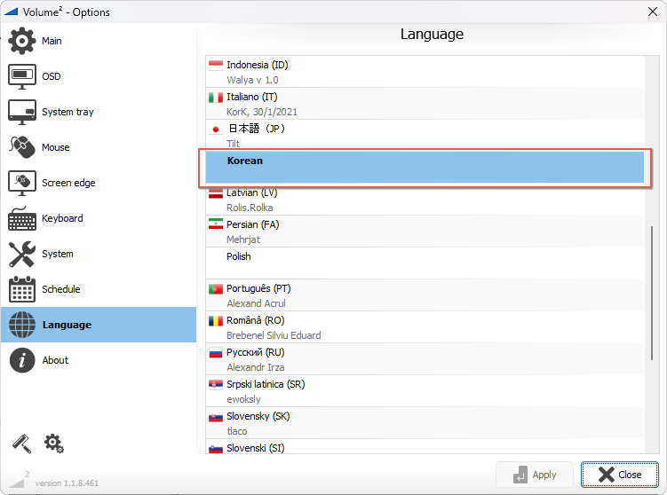The width and height of the screenshot is (667, 495).
Task: Switch to the OSD page
Action: click(99, 76)
